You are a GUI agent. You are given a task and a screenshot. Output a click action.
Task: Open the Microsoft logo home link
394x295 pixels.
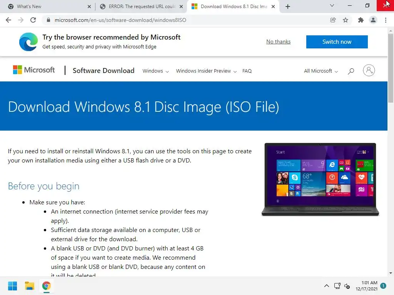click(x=34, y=70)
